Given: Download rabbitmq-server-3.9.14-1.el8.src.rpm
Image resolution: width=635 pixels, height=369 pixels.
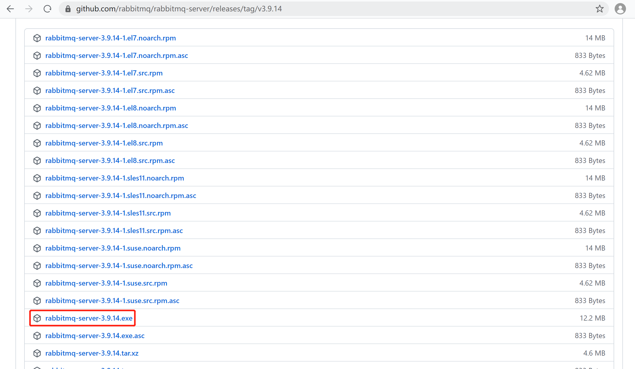Looking at the screenshot, I should (104, 143).
